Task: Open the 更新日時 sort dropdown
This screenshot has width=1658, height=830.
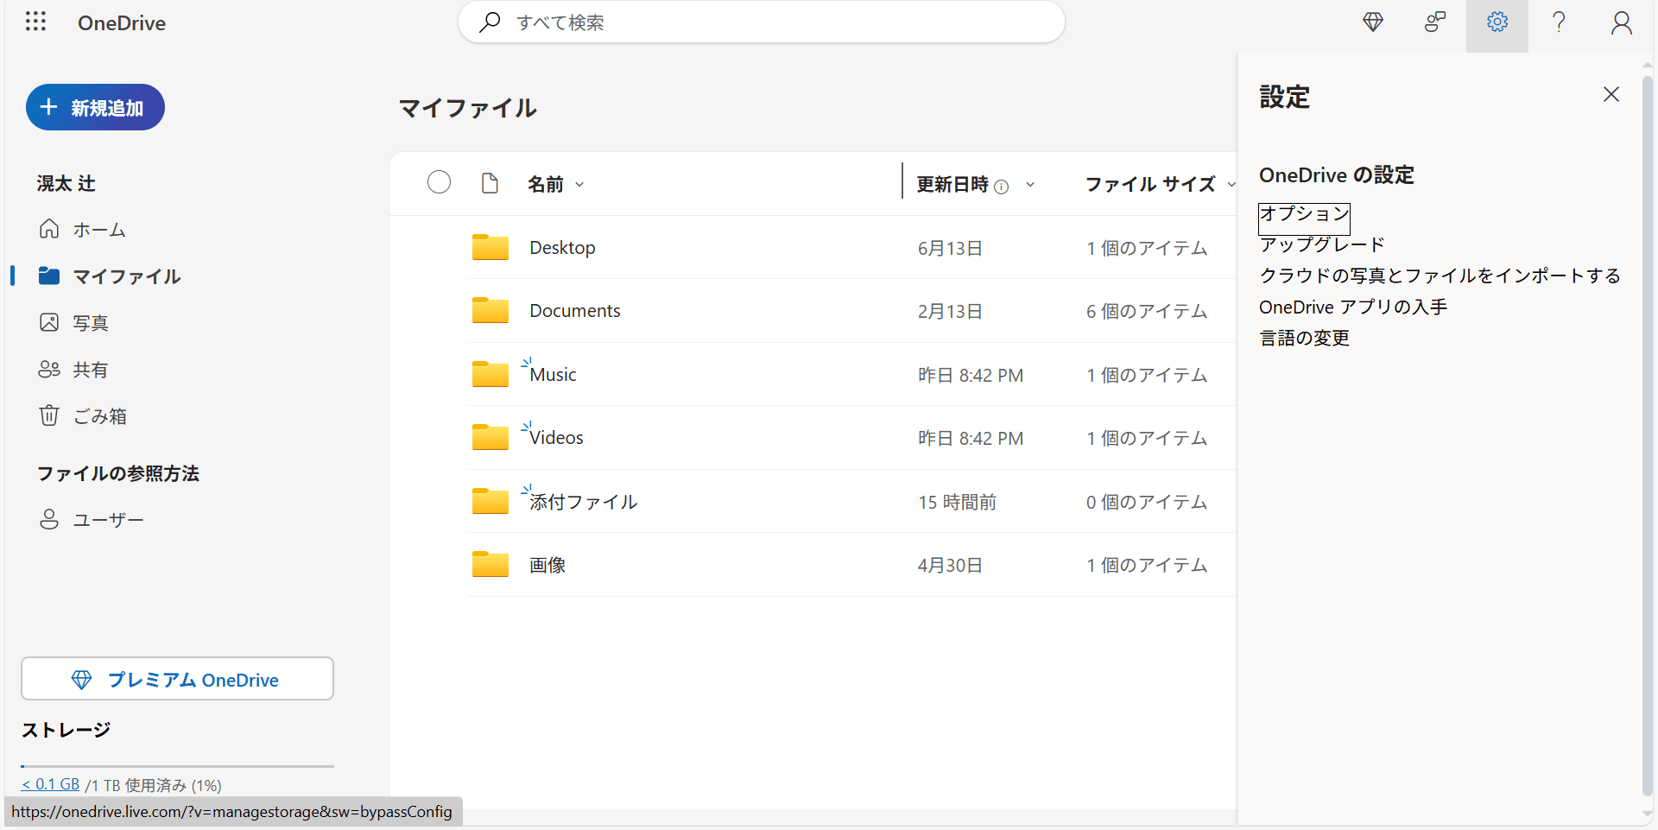Action: pos(1030,185)
